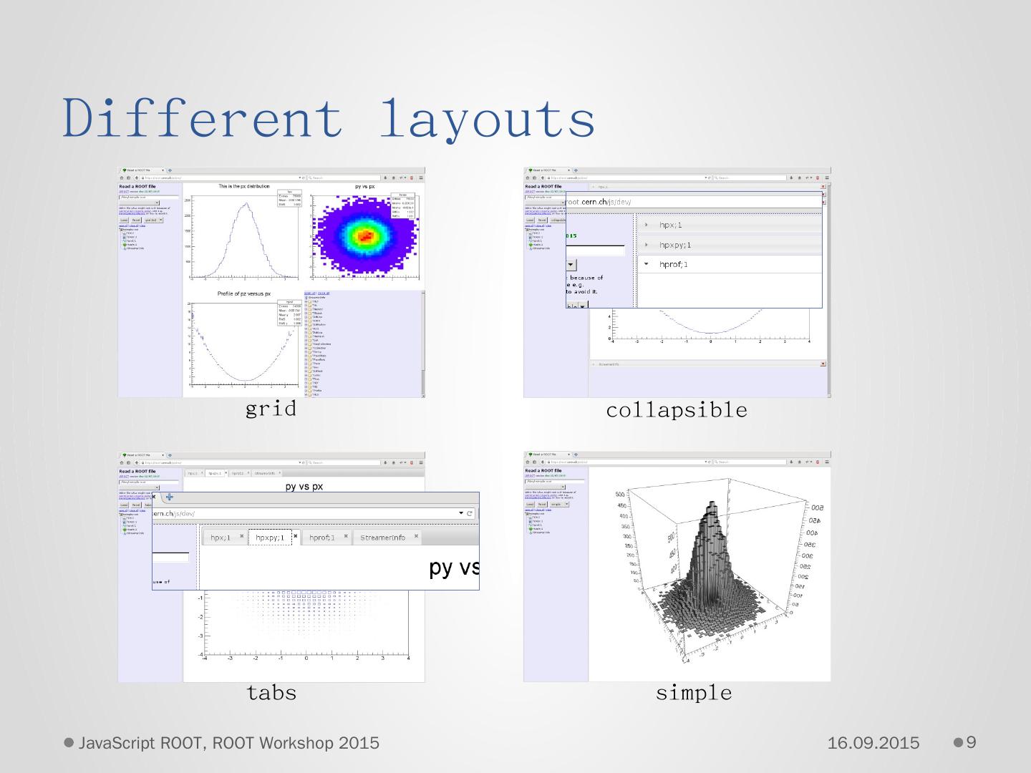The width and height of the screenshot is (1031, 773).
Task: Expand hpx;1 section in magnified collapsible inset
Action: (729, 225)
